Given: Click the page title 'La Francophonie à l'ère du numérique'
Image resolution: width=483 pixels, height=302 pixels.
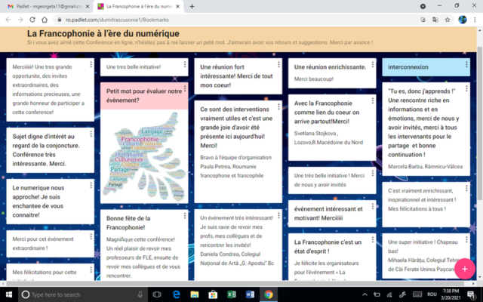Looking at the screenshot, I should click(103, 34).
